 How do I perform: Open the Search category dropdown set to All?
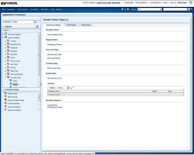pos(160,9)
